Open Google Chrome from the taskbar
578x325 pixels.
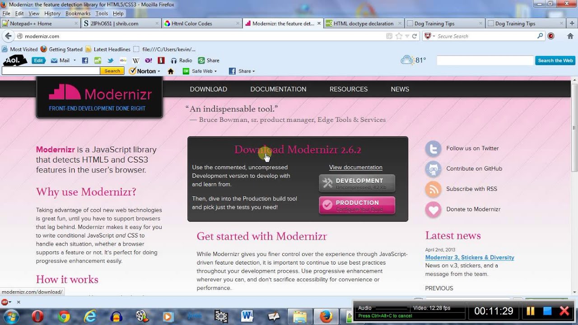point(64,316)
